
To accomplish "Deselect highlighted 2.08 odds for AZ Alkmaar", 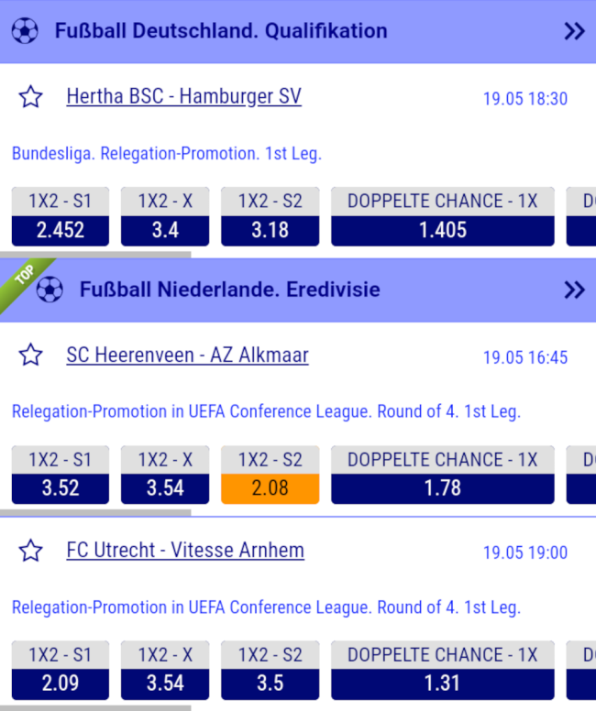I will click(x=270, y=488).
